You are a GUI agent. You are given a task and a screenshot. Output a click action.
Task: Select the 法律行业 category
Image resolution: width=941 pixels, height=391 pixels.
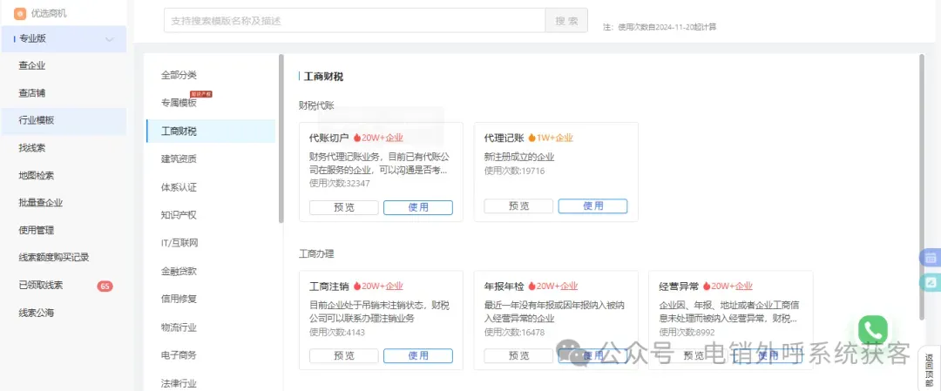pyautogui.click(x=211, y=383)
